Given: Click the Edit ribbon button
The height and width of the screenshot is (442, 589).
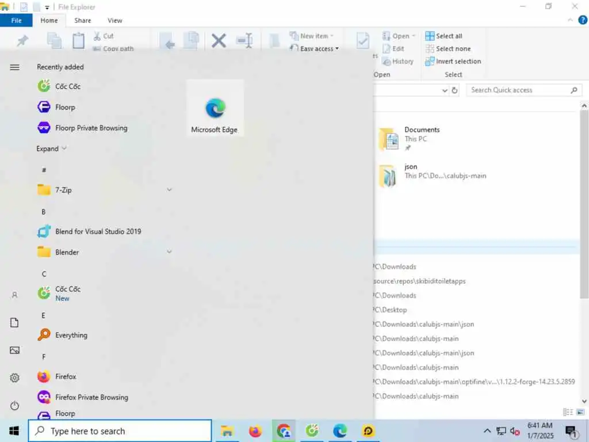Looking at the screenshot, I should point(393,48).
